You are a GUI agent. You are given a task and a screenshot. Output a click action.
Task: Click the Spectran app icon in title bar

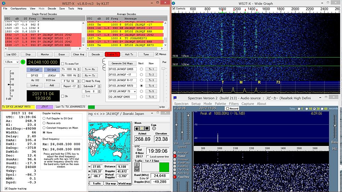click(x=175, y=98)
